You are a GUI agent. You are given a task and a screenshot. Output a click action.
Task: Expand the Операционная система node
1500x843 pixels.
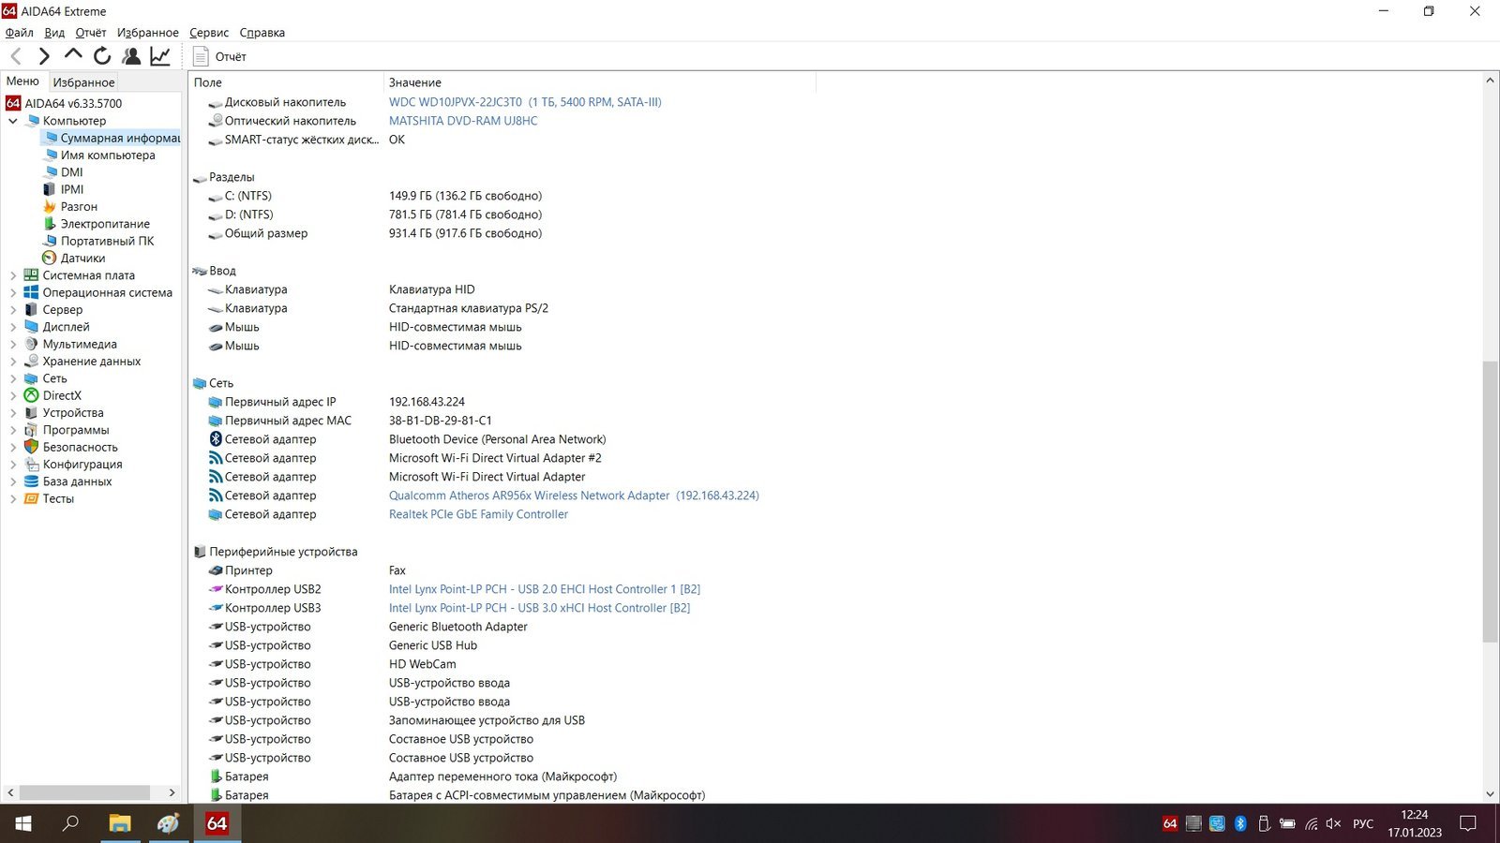(13, 292)
